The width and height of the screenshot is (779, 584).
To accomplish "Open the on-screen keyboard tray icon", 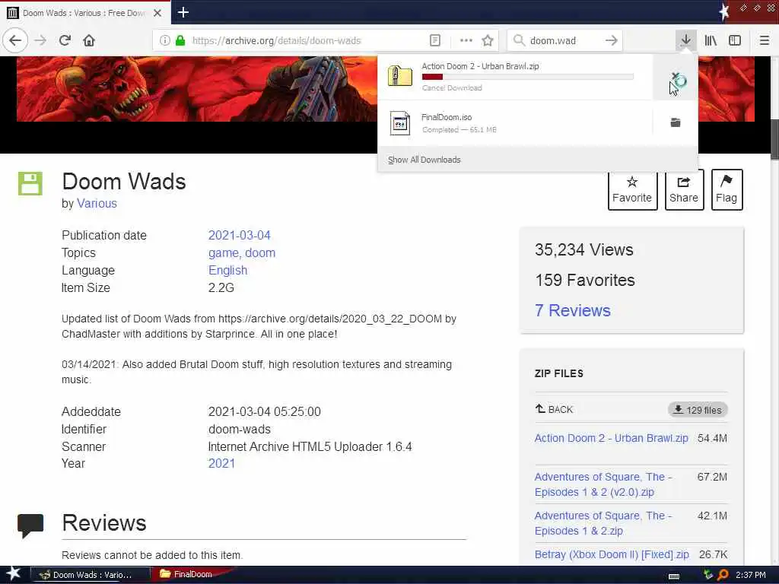I will pyautogui.click(x=674, y=576).
